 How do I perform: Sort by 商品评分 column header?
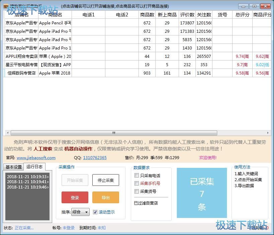pos(262,15)
